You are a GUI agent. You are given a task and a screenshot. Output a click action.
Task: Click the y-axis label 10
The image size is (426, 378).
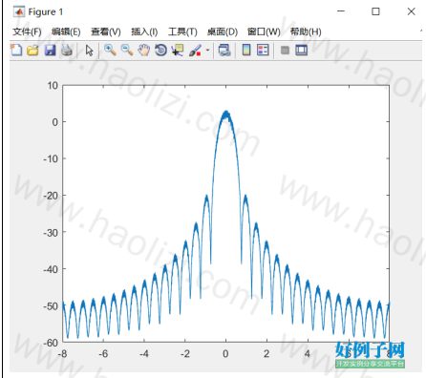pyautogui.click(x=53, y=85)
